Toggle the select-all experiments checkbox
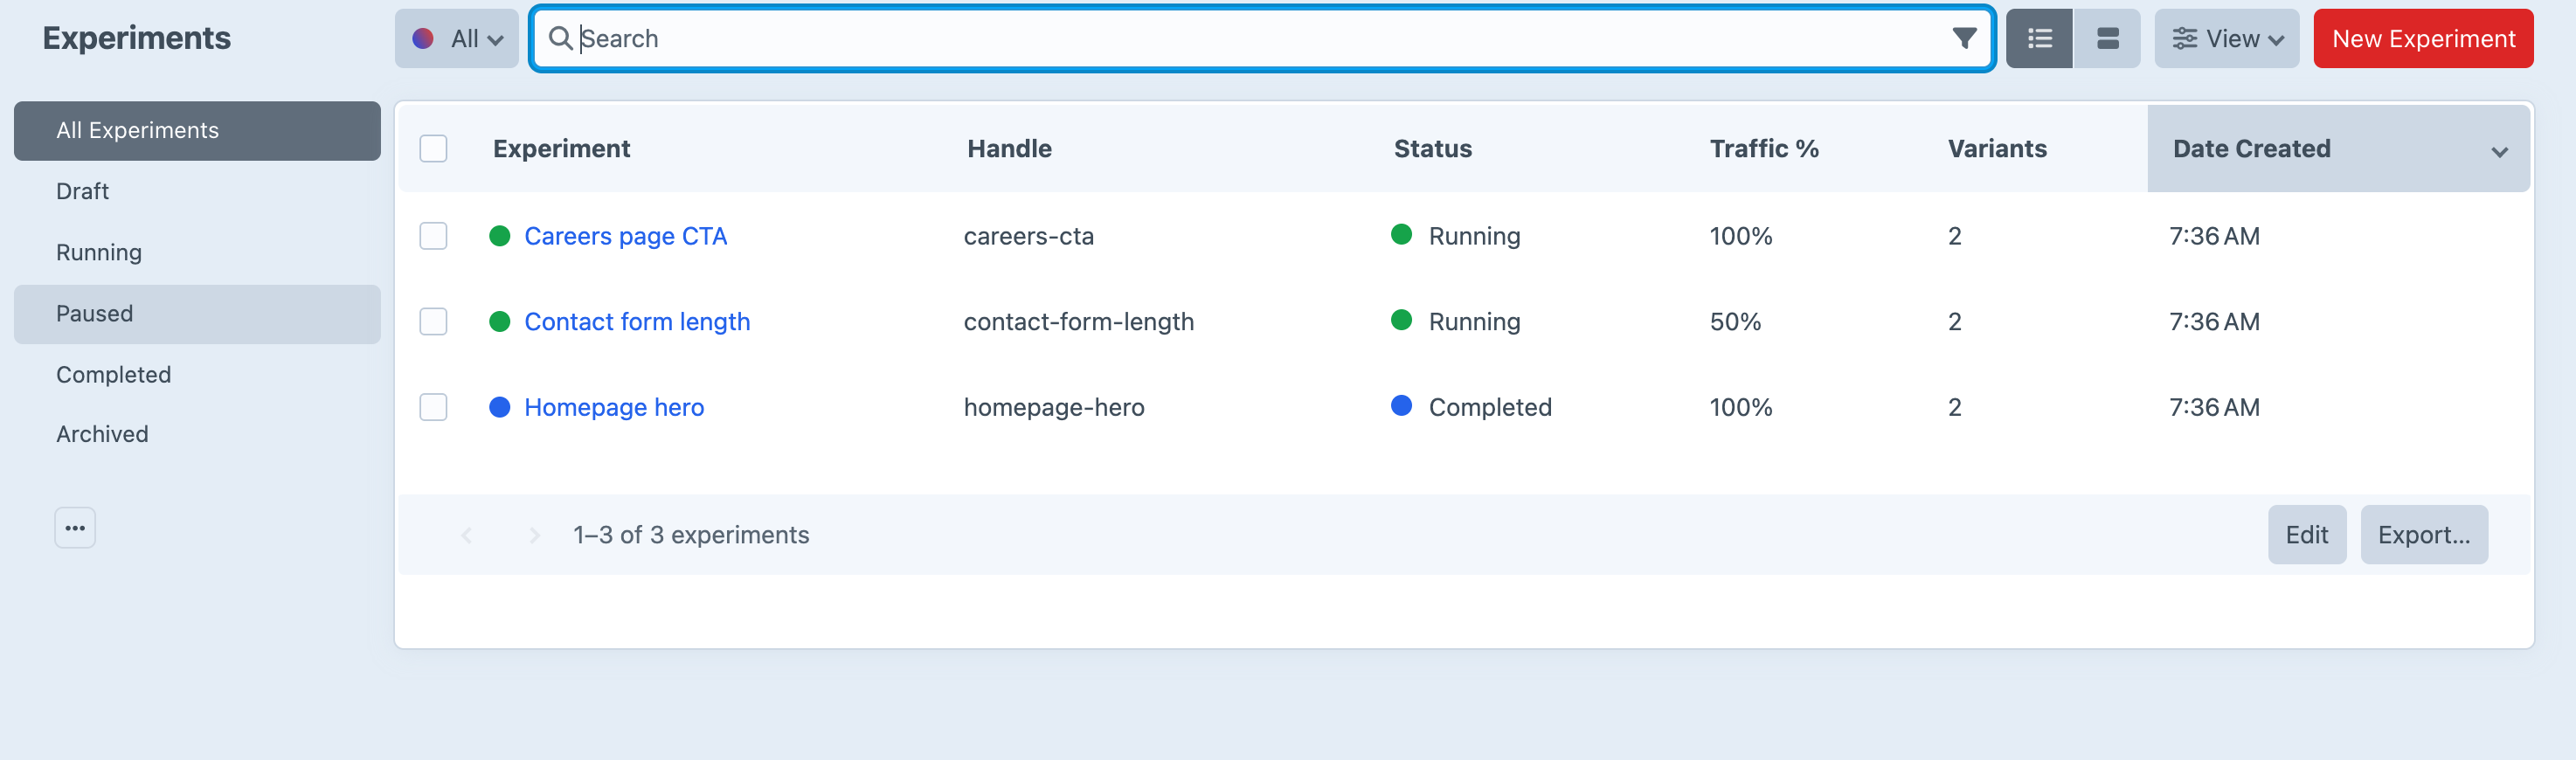Viewport: 2576px width, 760px height. [433, 148]
